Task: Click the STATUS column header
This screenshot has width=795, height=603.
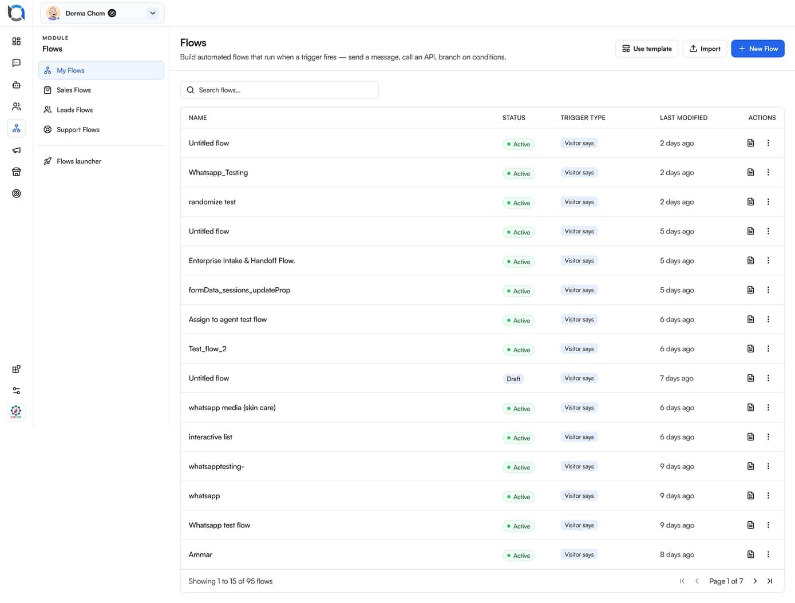Action: click(514, 118)
